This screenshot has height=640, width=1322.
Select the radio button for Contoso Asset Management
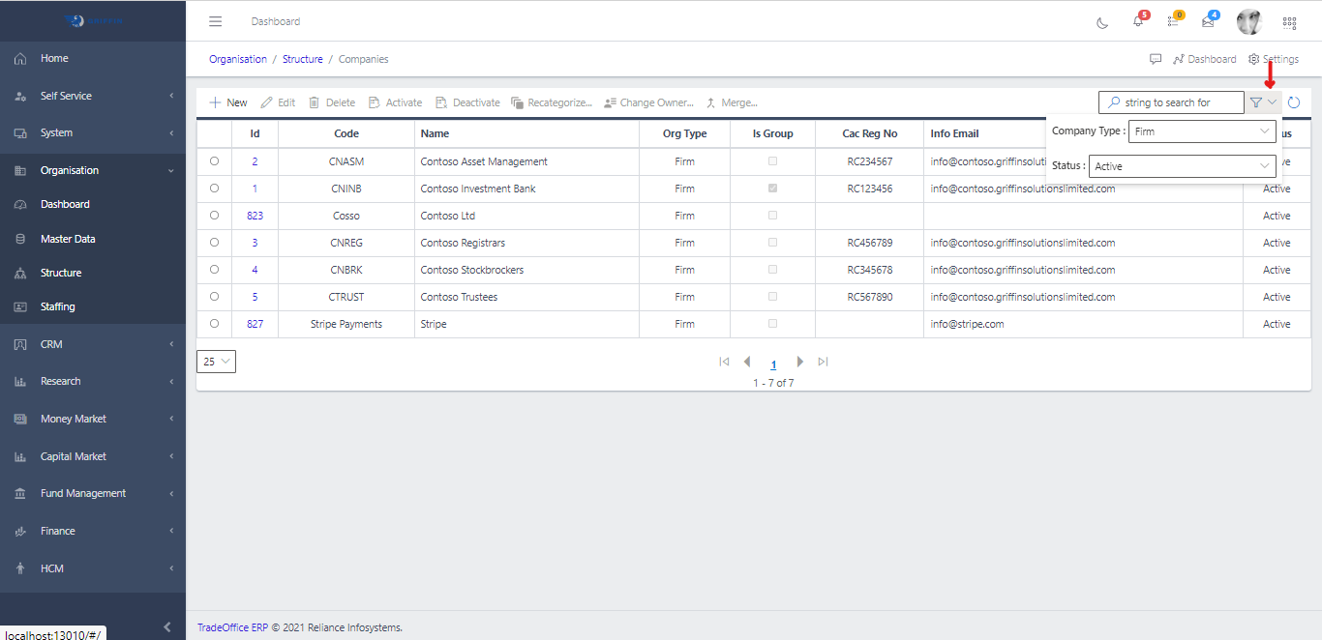[214, 161]
